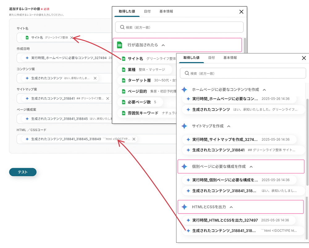Image resolution: width=309 pixels, height=248 pixels.
Task: Select 生成されたコンテンツ_318841_318... はい、承知 value
Action: pos(243,191)
